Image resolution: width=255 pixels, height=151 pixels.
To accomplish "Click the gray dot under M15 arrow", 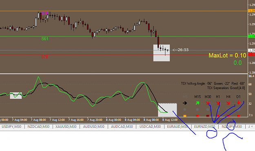I will (197, 109).
